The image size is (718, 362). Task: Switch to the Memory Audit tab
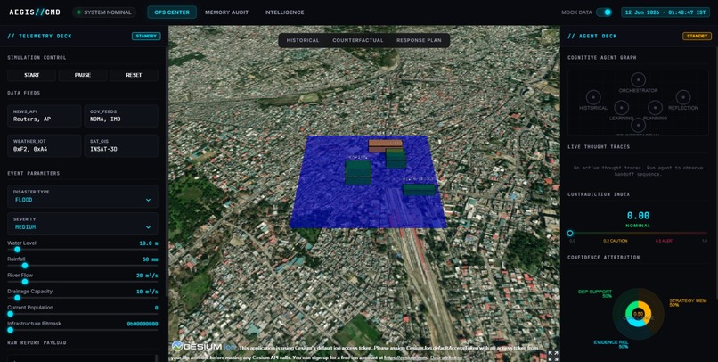coord(226,12)
